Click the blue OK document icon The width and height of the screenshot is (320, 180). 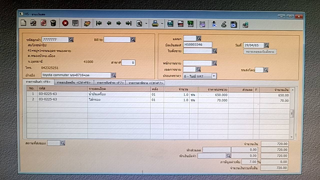click(233, 24)
